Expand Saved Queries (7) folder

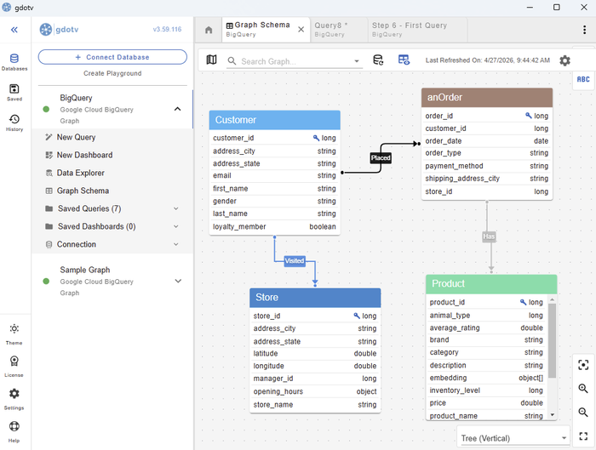click(x=175, y=208)
